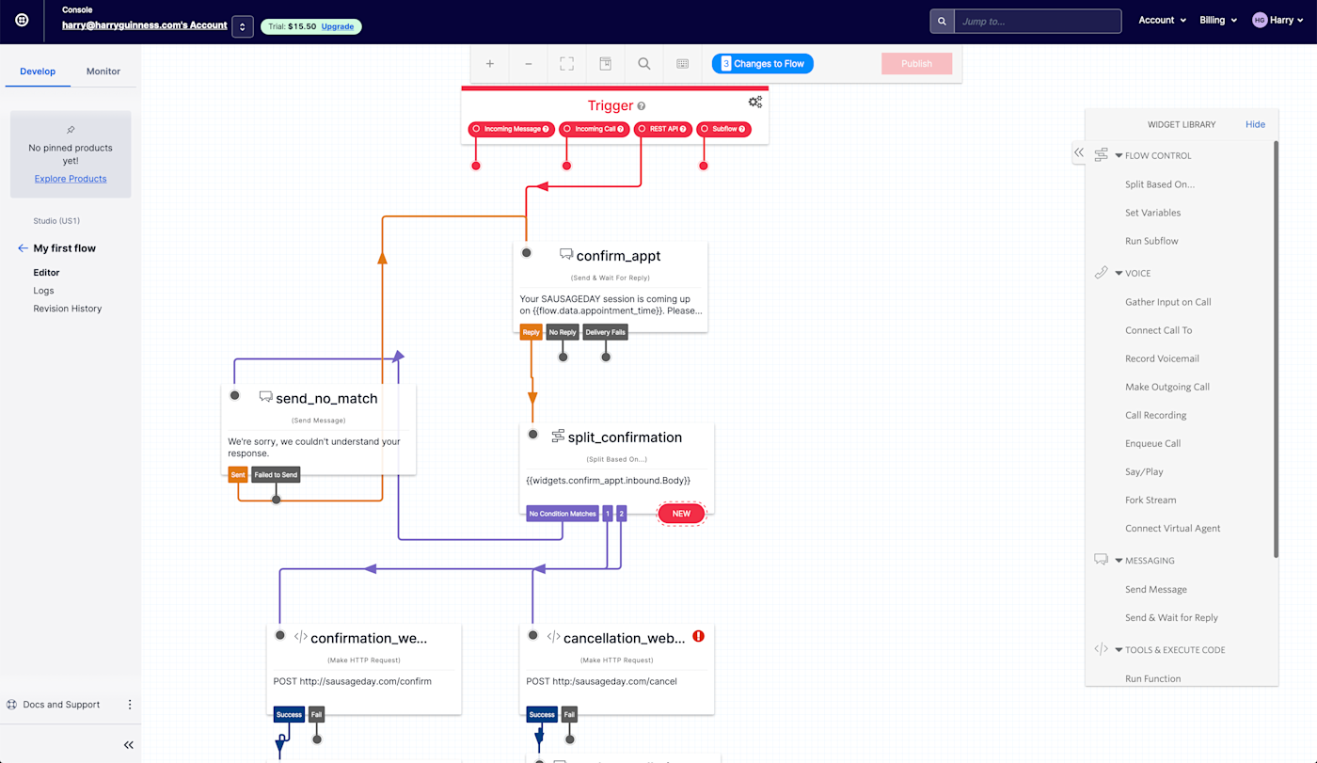Image resolution: width=1317 pixels, height=763 pixels.
Task: Collapse widget library with double chevron
Action: pos(1079,152)
